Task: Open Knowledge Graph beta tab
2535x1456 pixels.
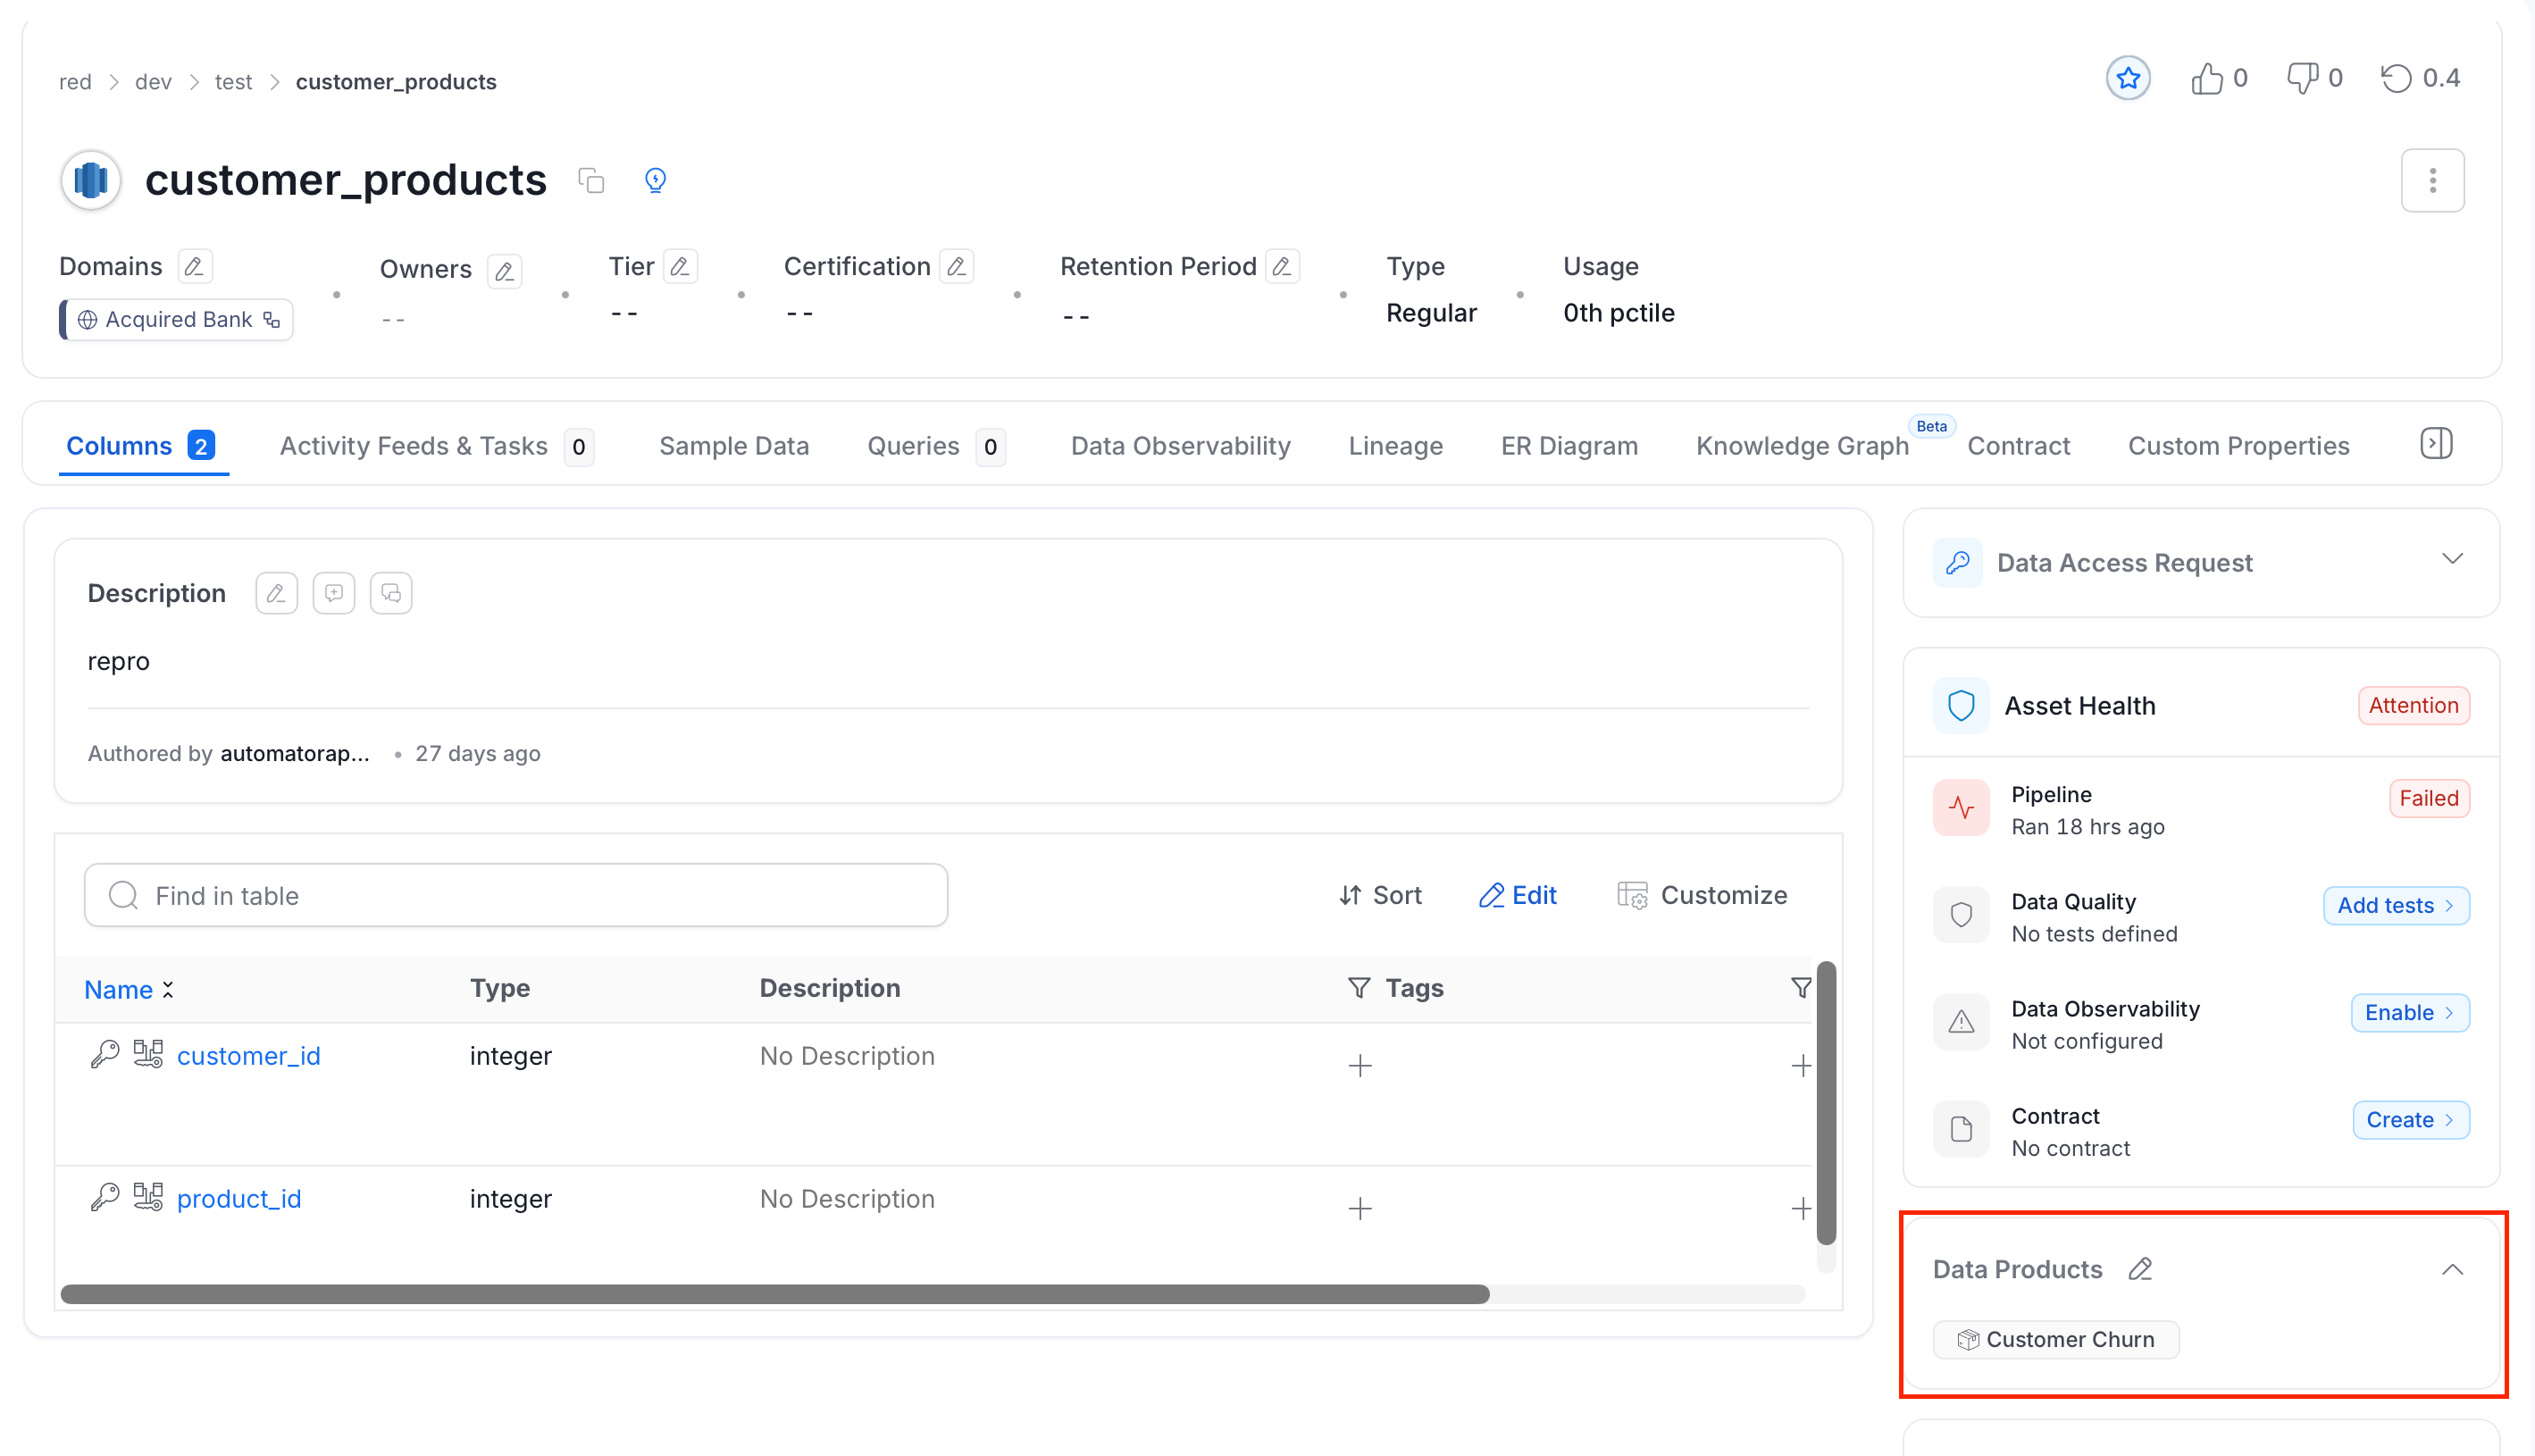Action: pos(1802,446)
